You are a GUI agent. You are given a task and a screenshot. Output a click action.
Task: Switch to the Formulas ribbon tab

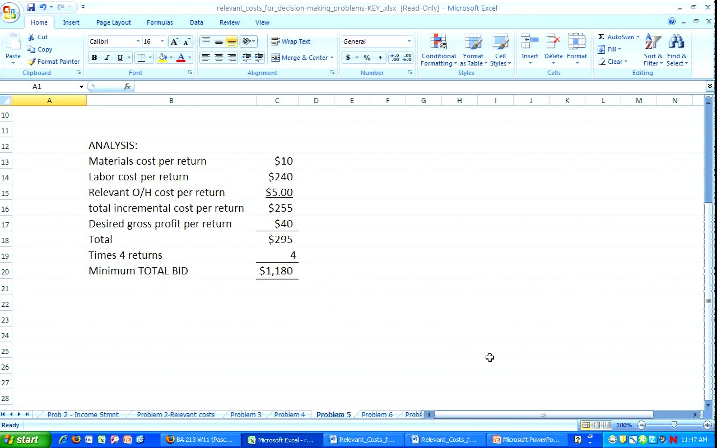160,22
